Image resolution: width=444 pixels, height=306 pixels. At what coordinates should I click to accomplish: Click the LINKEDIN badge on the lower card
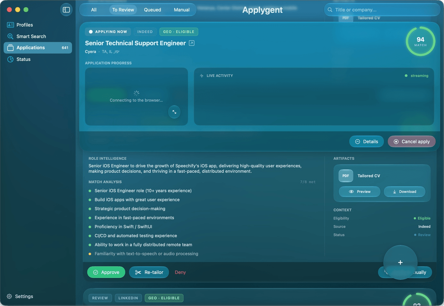(x=128, y=298)
